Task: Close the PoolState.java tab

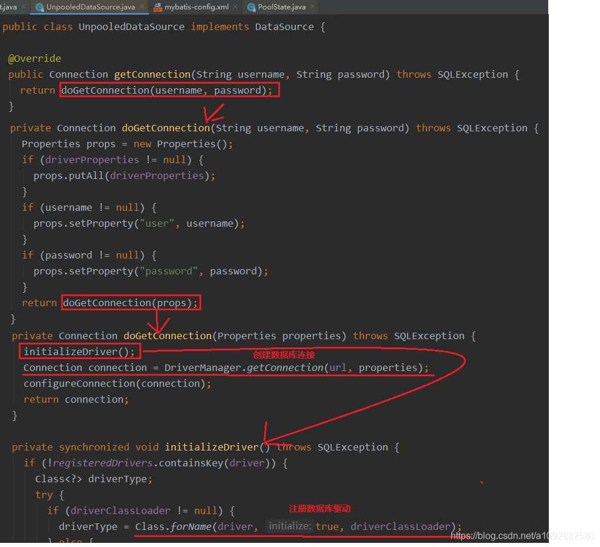Action: point(312,6)
